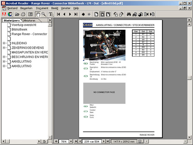
Task: Toggle the navigation pane toolbar button
Action: (x=30, y=14)
